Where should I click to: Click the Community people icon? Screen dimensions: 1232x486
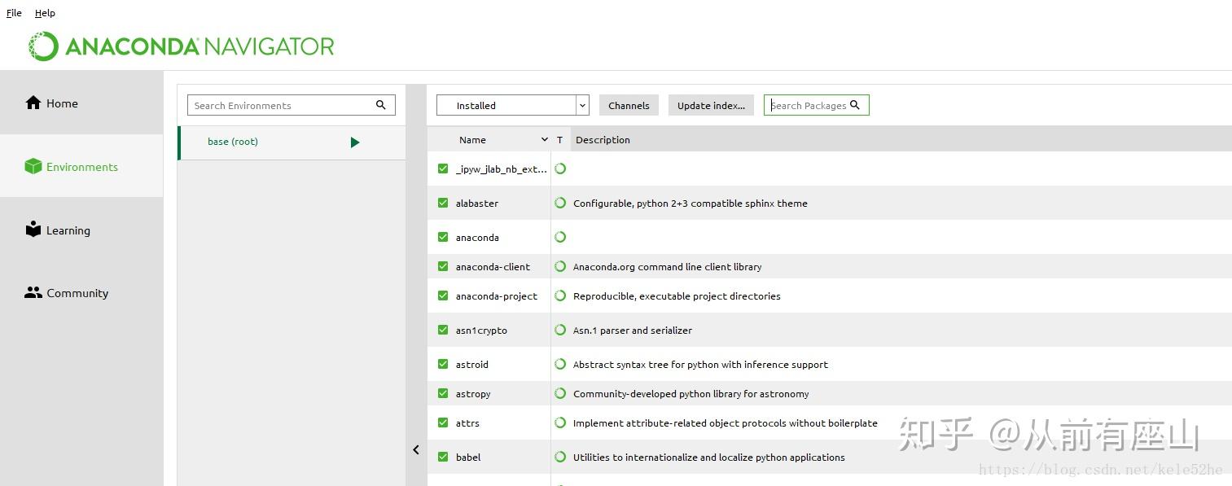coord(33,293)
